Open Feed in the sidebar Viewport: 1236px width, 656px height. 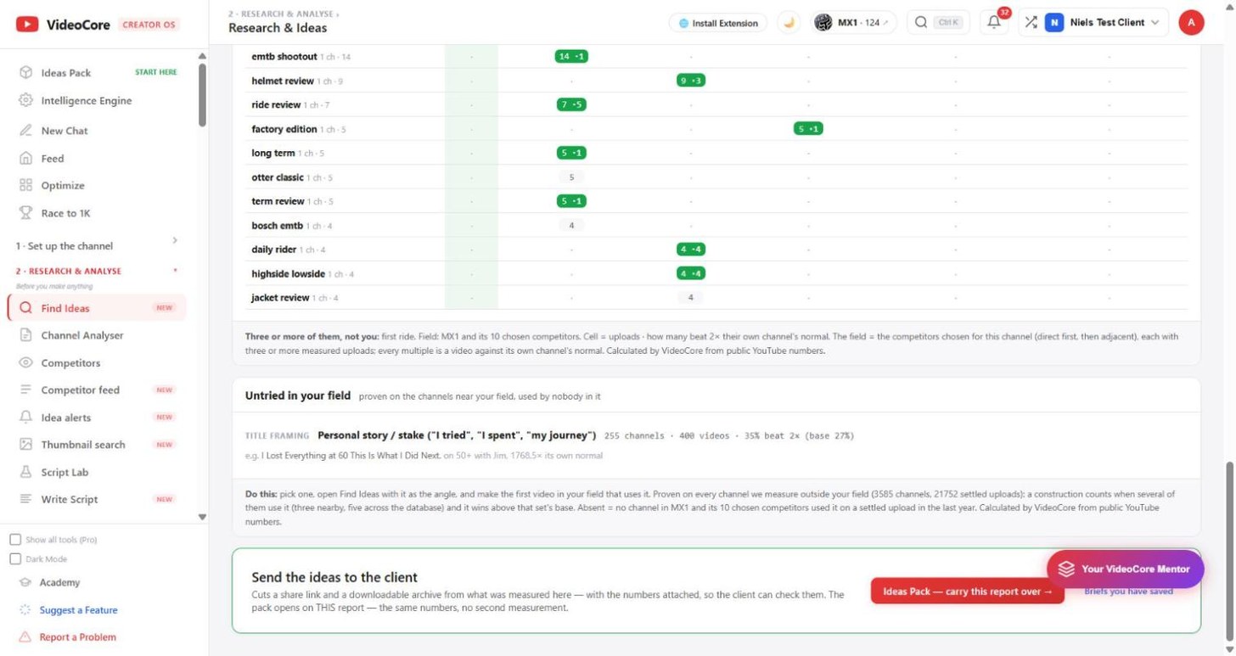[x=53, y=159]
